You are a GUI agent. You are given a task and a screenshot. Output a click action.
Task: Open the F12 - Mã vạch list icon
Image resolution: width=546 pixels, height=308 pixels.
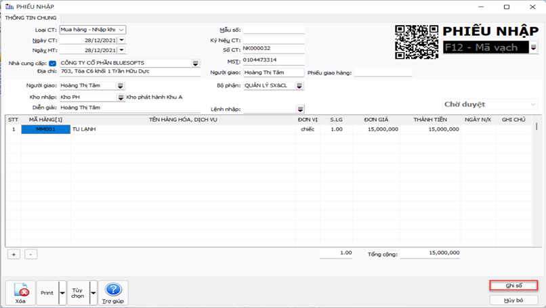(x=533, y=47)
